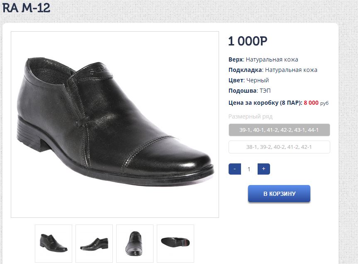The image size is (358, 264).
Task: Click the large main shoe photo
Action: coord(115,124)
